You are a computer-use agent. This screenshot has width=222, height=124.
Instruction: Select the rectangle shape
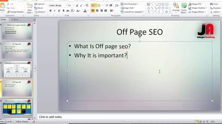(160, 4)
